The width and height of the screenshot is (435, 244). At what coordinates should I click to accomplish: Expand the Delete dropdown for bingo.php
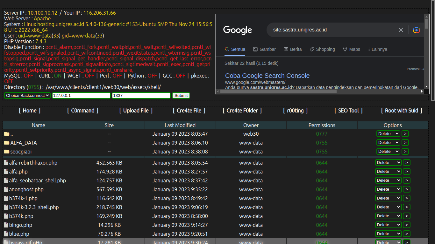[x=388, y=225]
